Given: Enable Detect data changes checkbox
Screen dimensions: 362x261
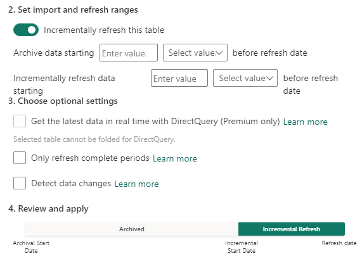Looking at the screenshot, I should [x=20, y=183].
